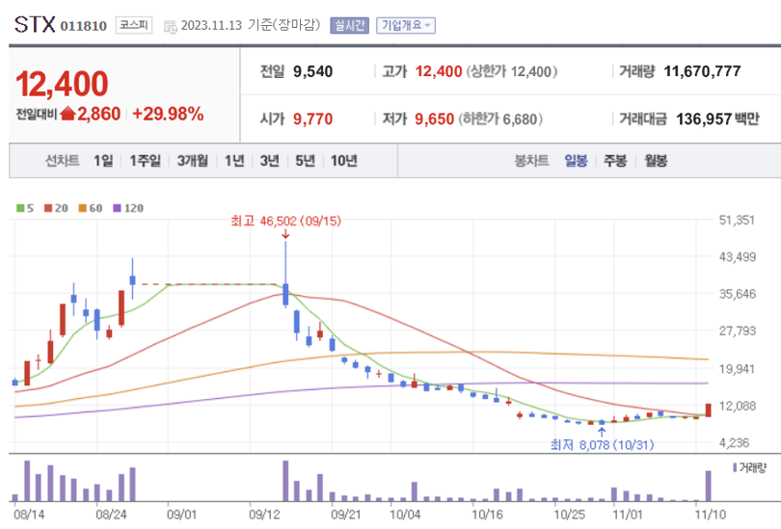The height and width of the screenshot is (529, 781).
Task: Click the 저가 9,650 low price
Action: (434, 119)
